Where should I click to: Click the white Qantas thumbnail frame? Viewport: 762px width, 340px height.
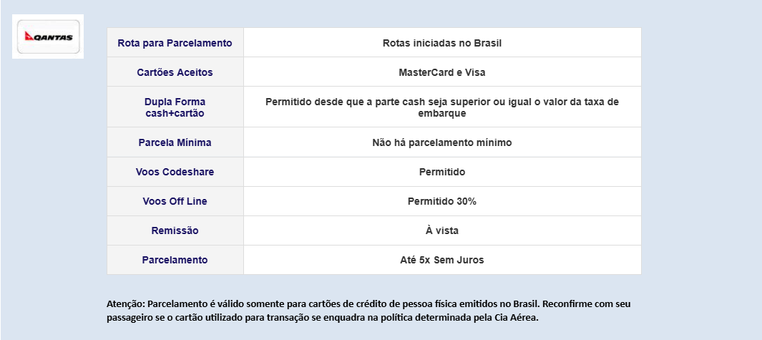[48, 37]
